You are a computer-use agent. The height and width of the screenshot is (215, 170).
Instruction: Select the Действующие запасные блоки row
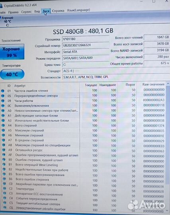83,115
